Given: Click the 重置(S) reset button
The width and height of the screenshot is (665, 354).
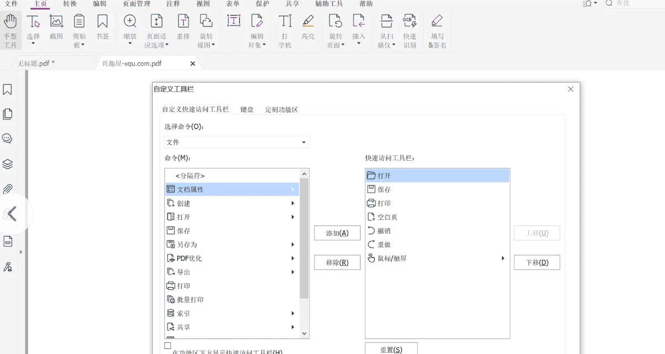Looking at the screenshot, I should [391, 348].
